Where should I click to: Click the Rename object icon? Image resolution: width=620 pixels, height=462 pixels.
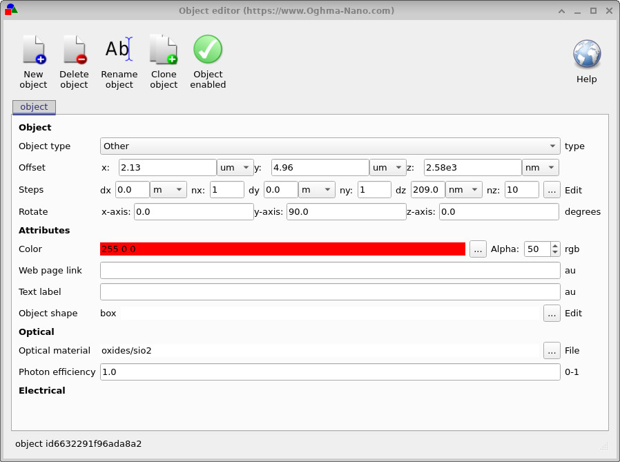click(x=119, y=49)
